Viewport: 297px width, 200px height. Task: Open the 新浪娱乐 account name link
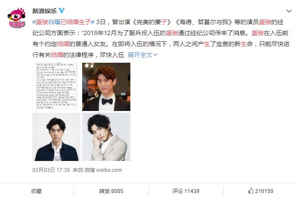pos(45,11)
